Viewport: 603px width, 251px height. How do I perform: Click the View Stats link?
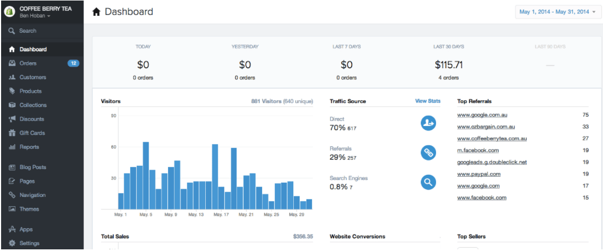click(427, 101)
